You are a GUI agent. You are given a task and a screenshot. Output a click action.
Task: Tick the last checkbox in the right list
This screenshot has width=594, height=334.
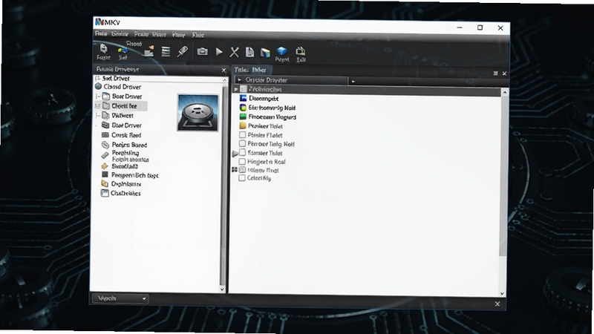click(x=242, y=178)
